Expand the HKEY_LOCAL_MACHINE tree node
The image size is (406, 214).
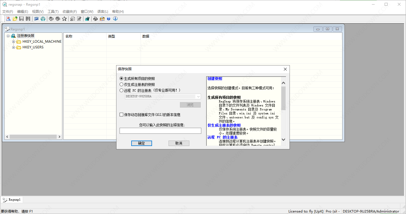(14, 42)
